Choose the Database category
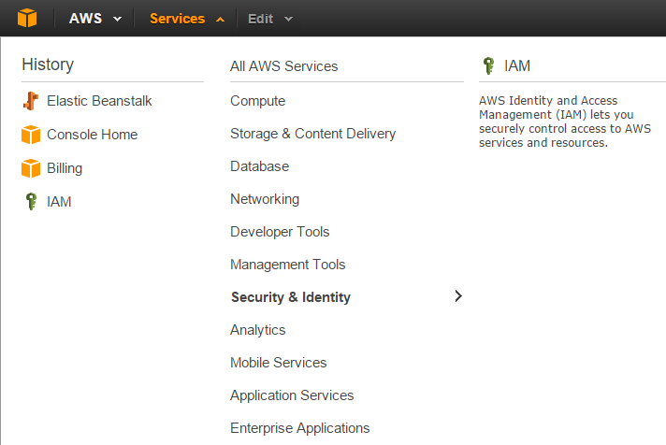The height and width of the screenshot is (445, 666). tap(259, 166)
